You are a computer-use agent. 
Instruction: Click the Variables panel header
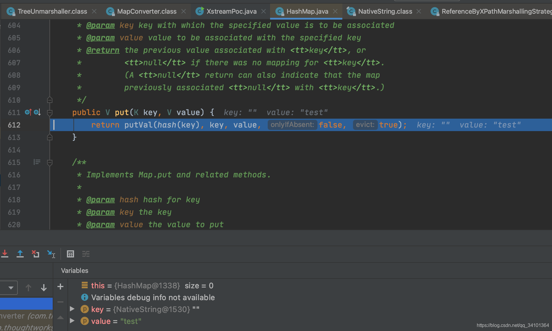(75, 270)
